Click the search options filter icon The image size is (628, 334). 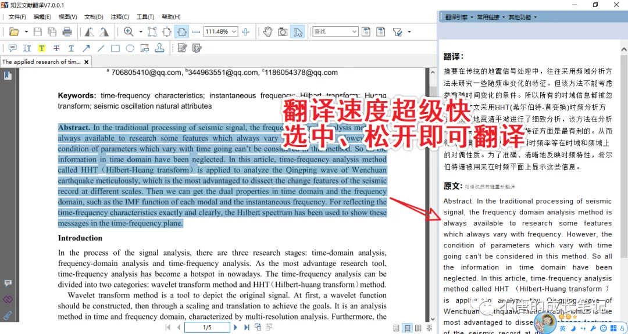click(x=397, y=31)
